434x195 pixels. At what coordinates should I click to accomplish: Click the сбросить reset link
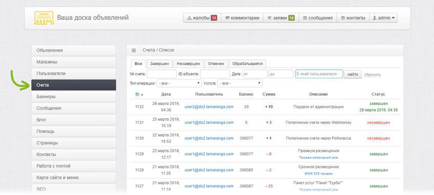[373, 75]
